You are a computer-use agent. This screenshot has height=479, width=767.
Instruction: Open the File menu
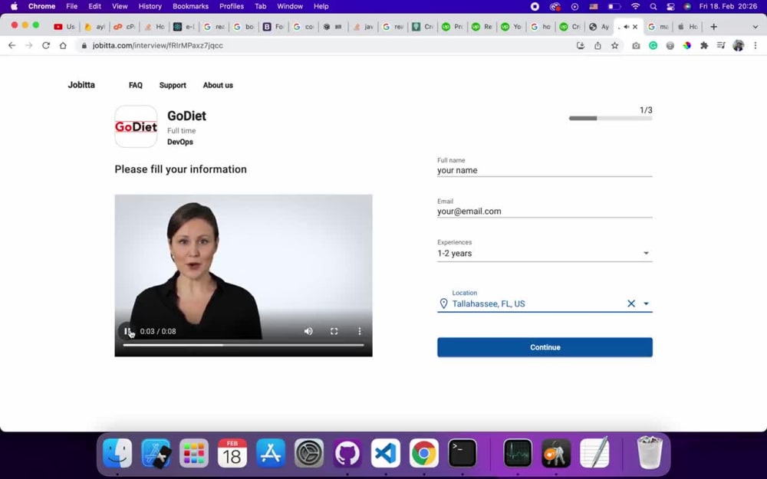click(71, 6)
